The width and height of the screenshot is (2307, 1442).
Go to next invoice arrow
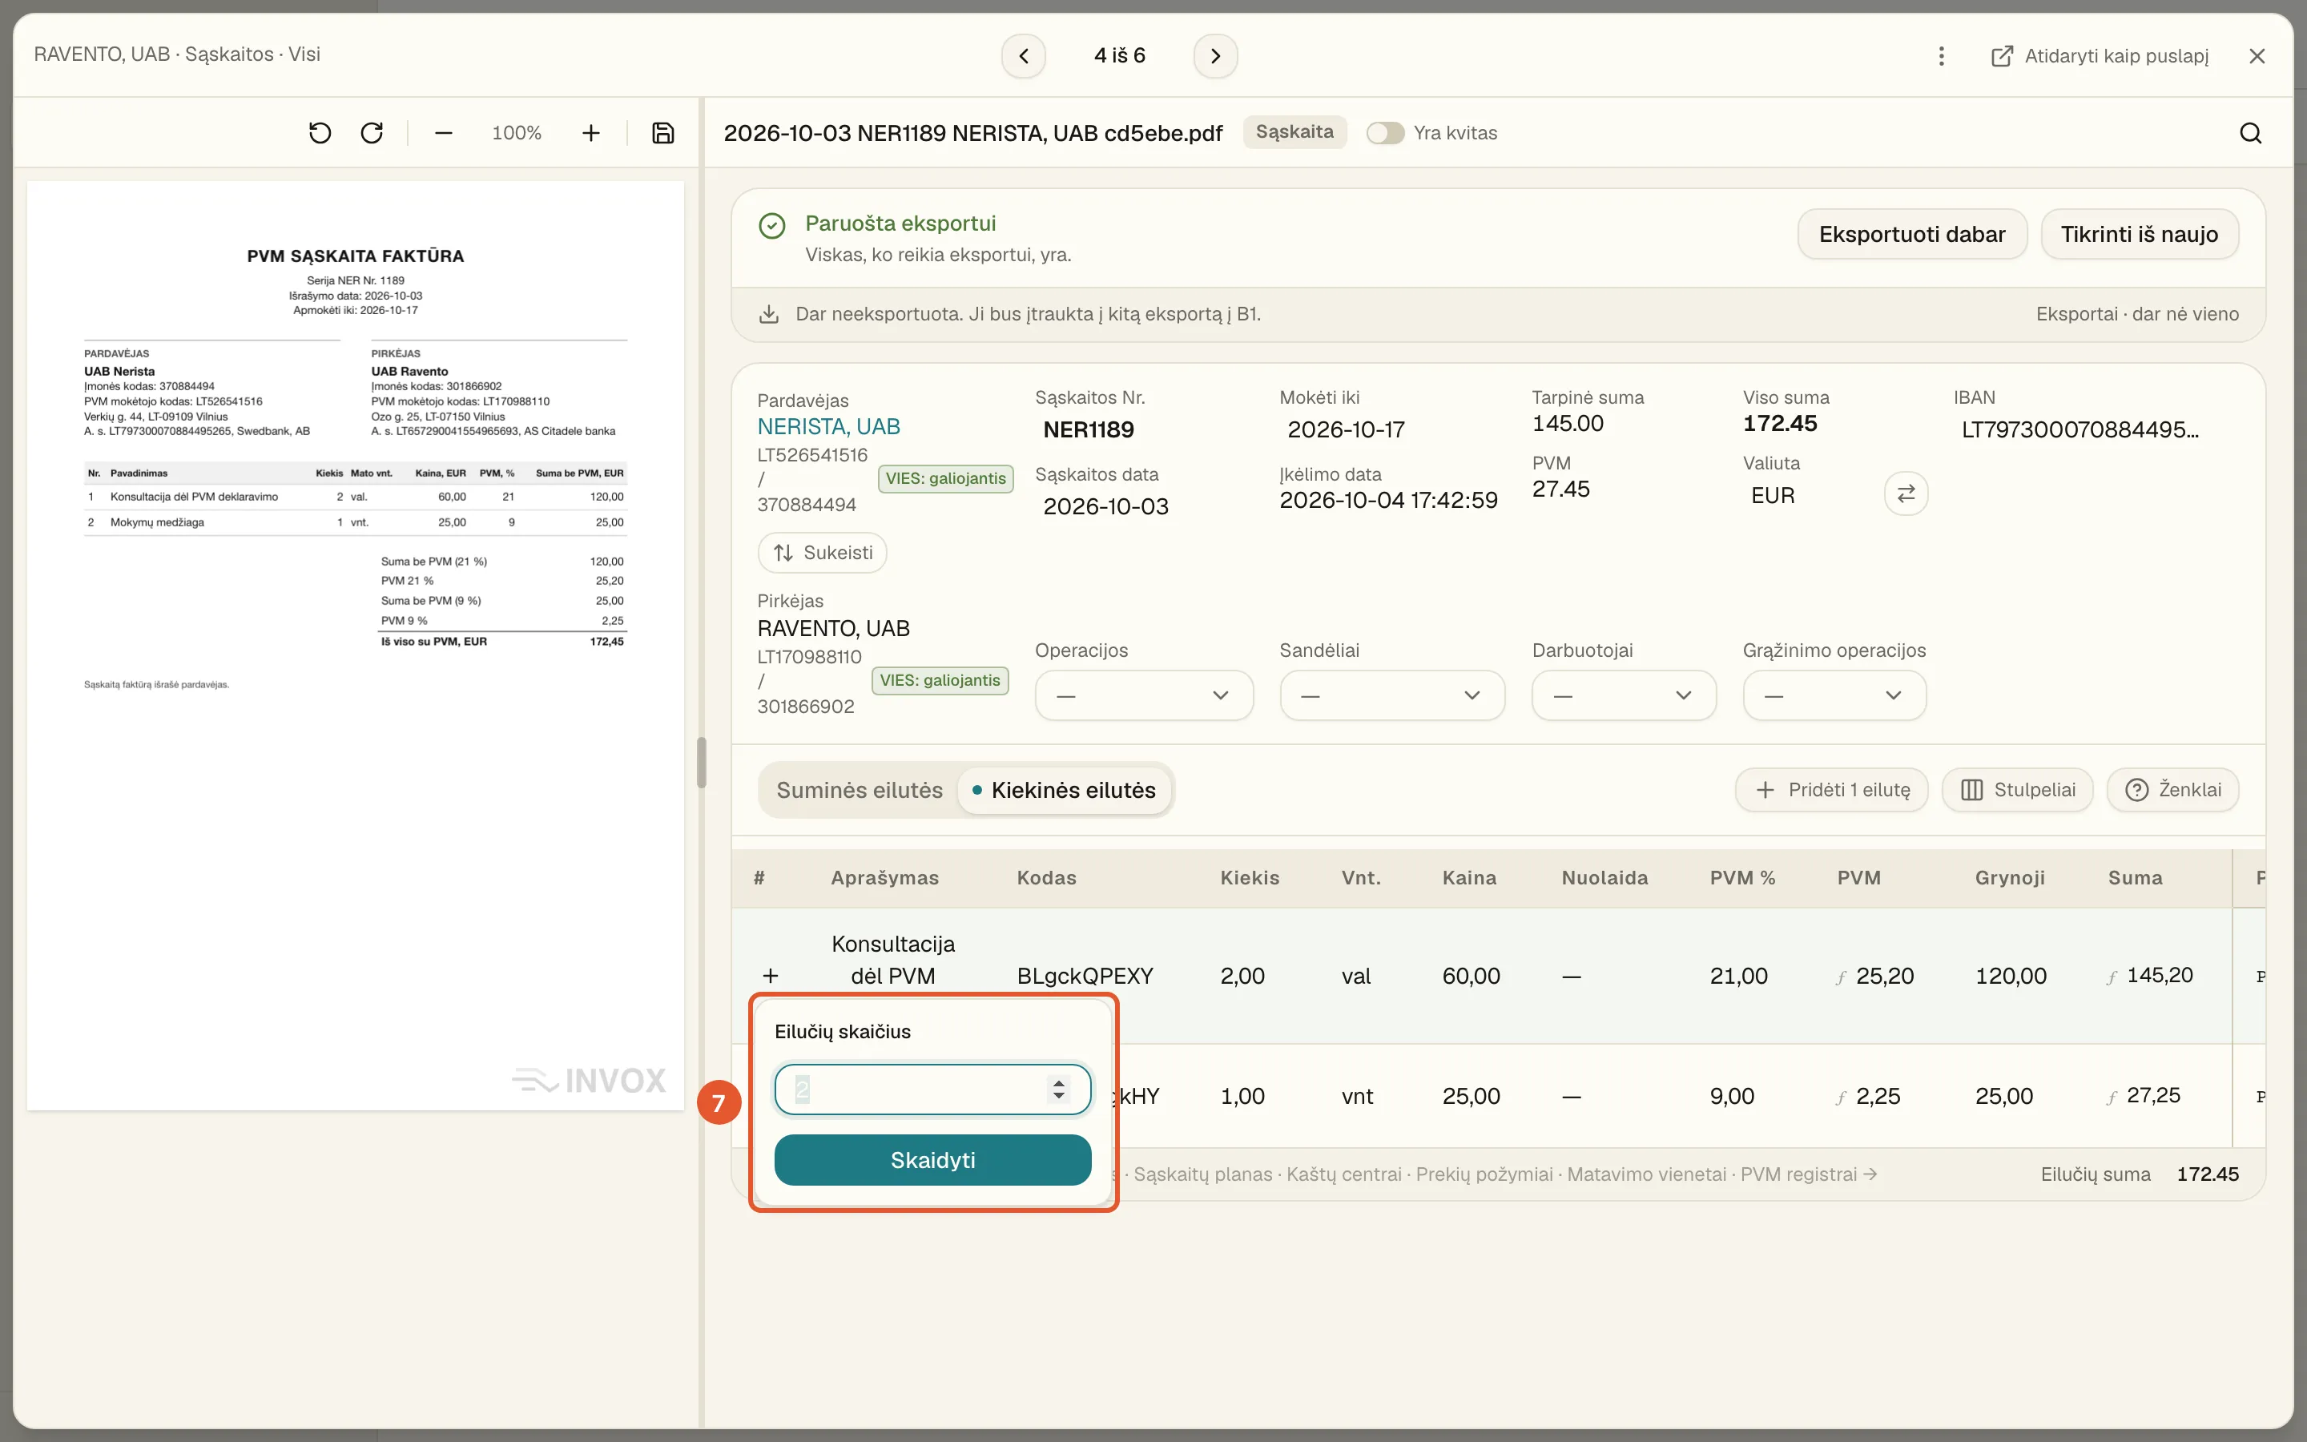(x=1214, y=55)
